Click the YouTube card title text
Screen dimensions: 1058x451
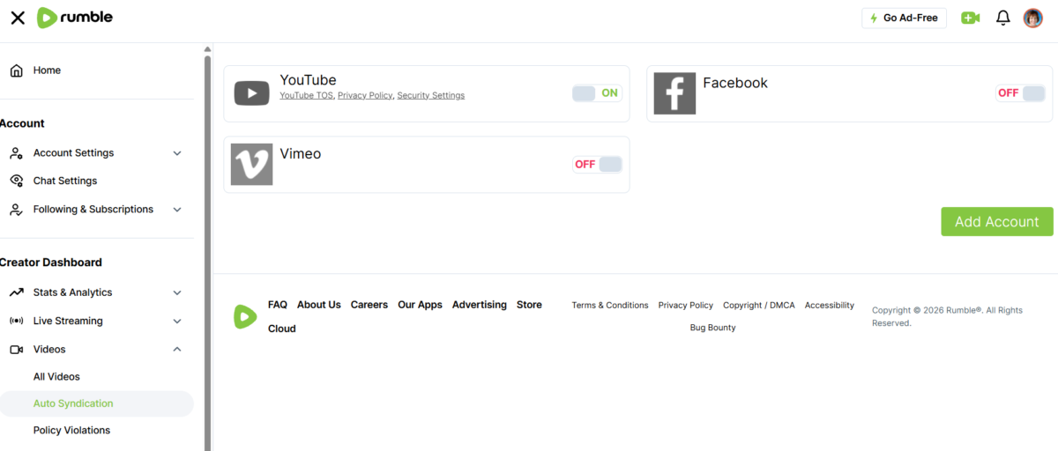tap(308, 80)
